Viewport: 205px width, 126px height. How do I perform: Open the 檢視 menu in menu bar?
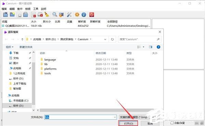click(28, 9)
